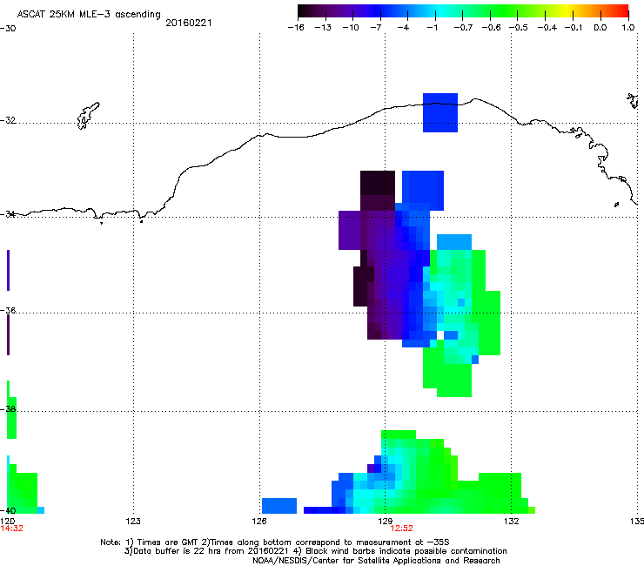Click the -30 latitude axis label

8,29
